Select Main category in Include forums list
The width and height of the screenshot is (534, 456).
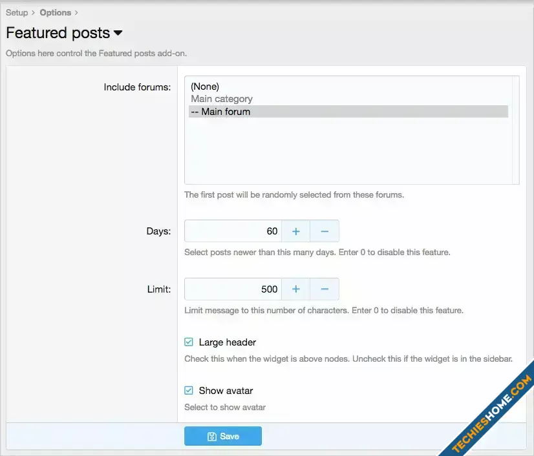pyautogui.click(x=348, y=99)
